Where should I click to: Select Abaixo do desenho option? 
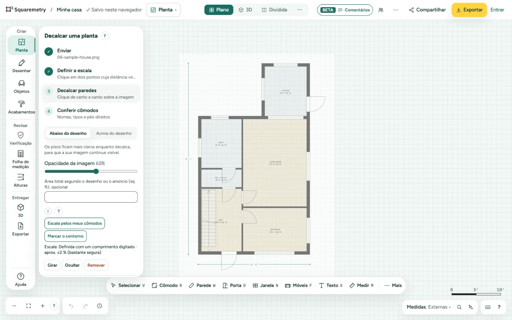tap(68, 133)
